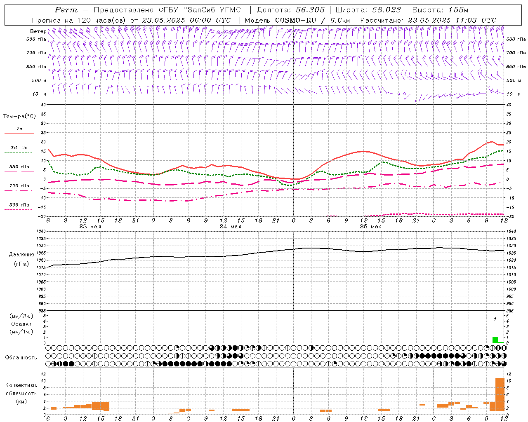Click the 'Высота: 155м' elevation value
528x422 pixels.
pyautogui.click(x=440, y=10)
